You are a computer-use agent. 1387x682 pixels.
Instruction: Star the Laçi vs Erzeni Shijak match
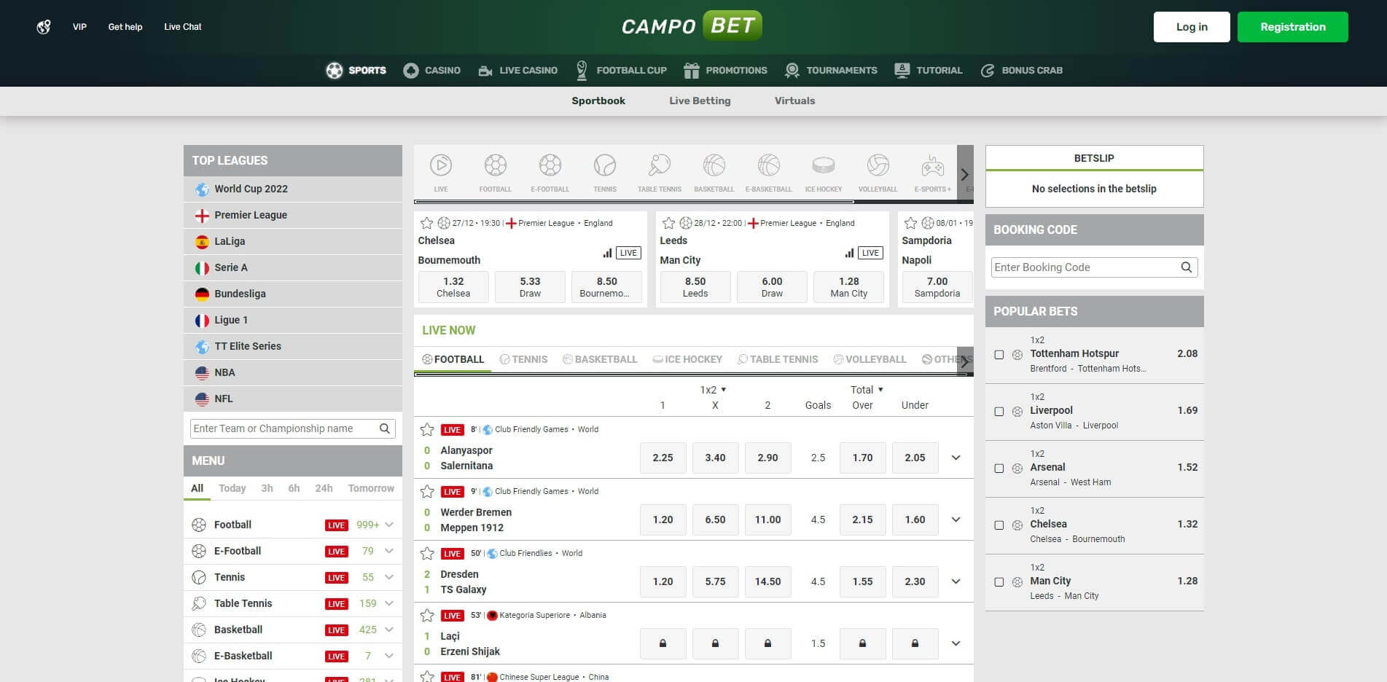tap(428, 615)
